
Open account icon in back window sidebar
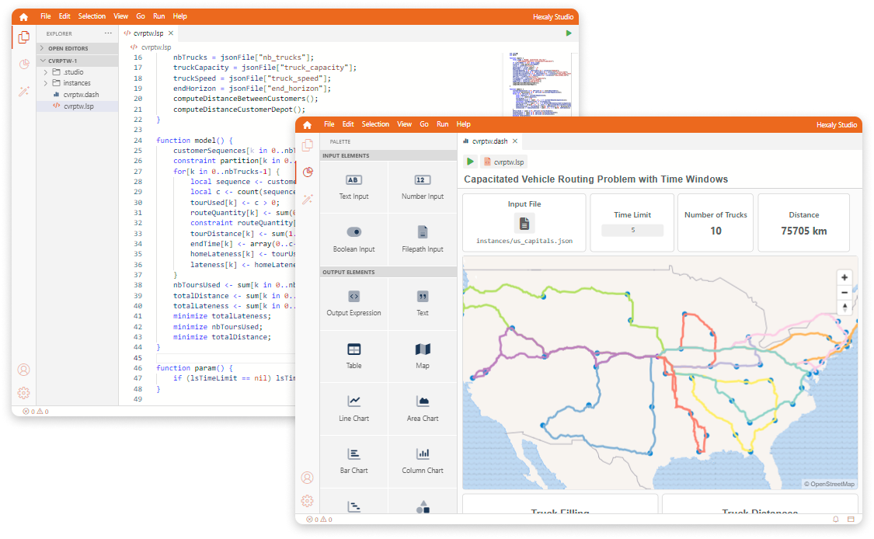pyautogui.click(x=23, y=370)
